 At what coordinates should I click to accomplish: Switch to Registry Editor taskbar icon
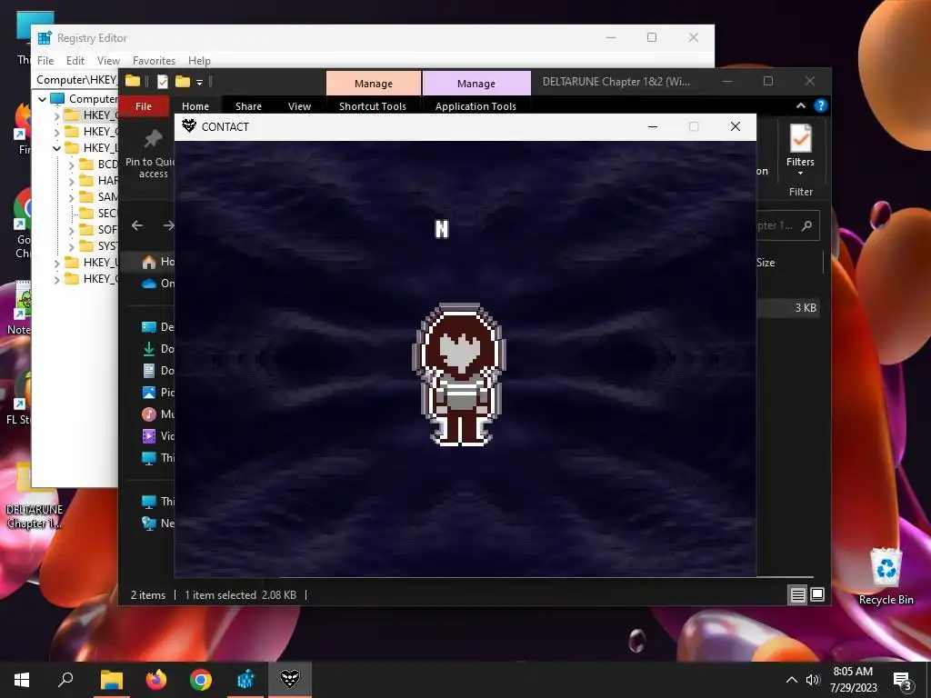click(245, 679)
